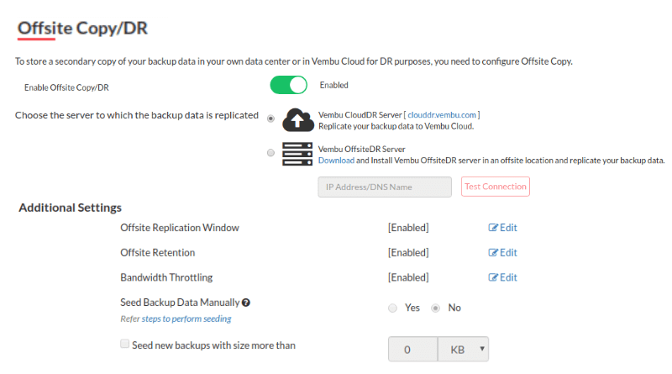The height and width of the screenshot is (374, 672).
Task: Open the KB size unit dropdown
Action: point(464,349)
